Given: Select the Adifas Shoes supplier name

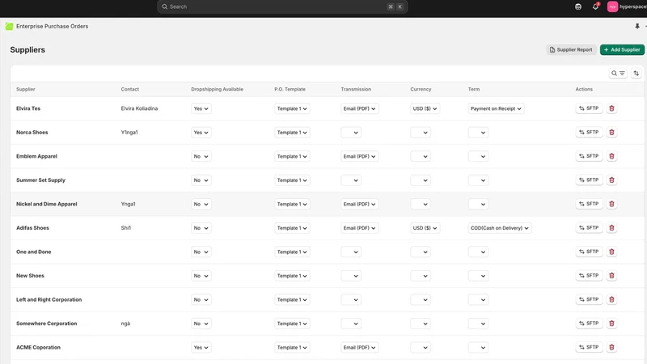Looking at the screenshot, I should pyautogui.click(x=32, y=228).
